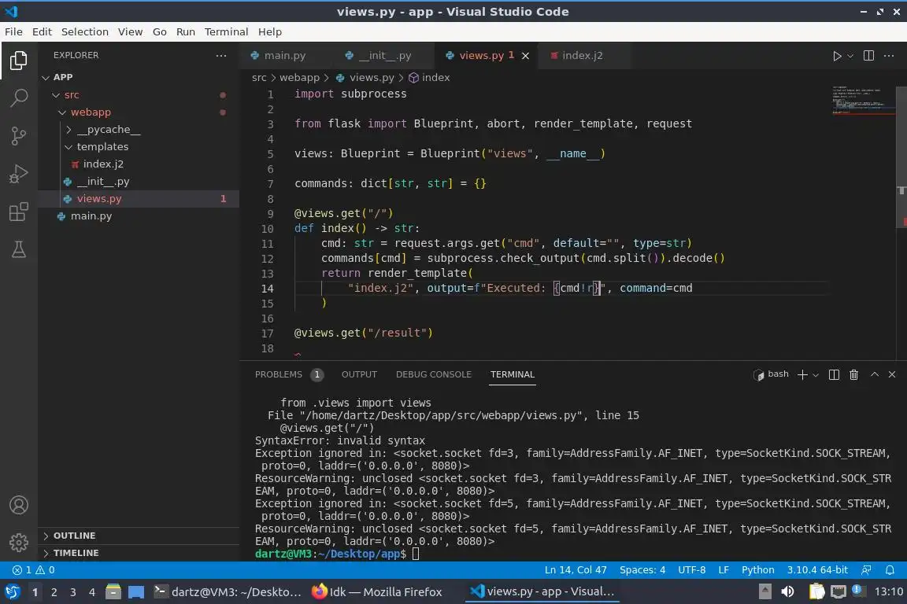Click Ln 14, Col 47 status item
Image resolution: width=907 pixels, height=604 pixels.
coord(576,570)
